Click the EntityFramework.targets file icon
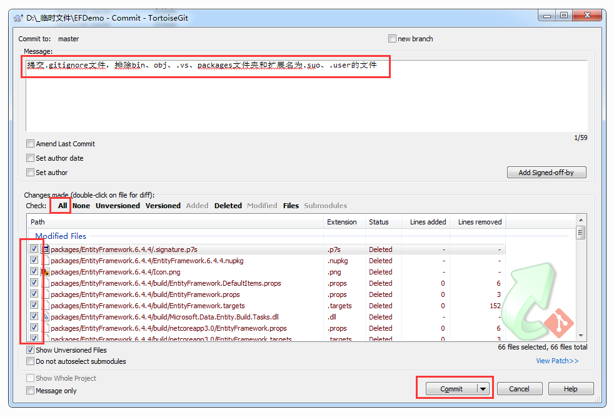The image size is (614, 417). (45, 306)
